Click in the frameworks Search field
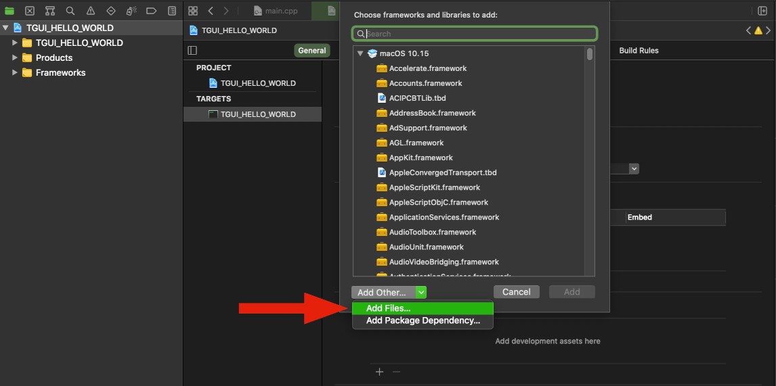The image size is (776, 386). [475, 34]
